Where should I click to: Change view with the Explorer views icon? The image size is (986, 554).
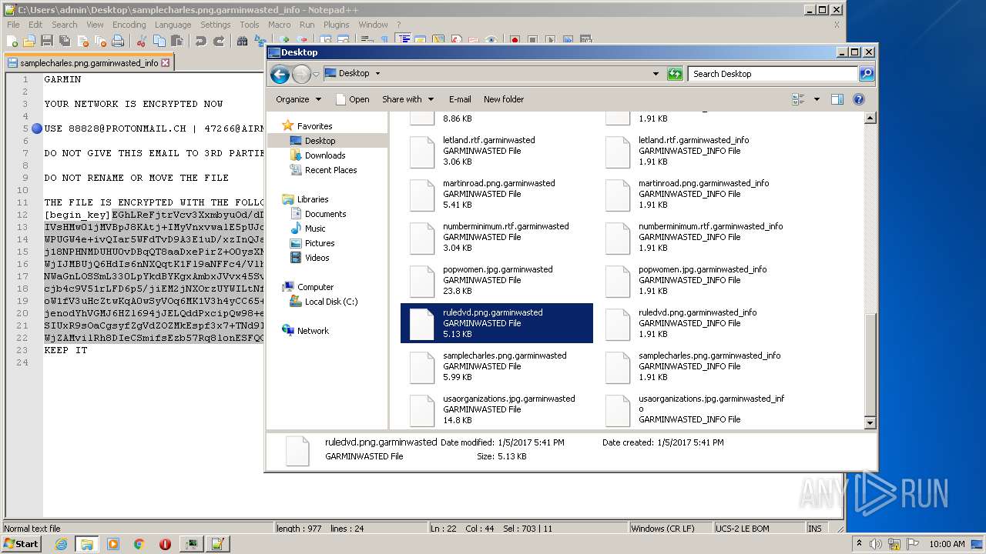798,99
